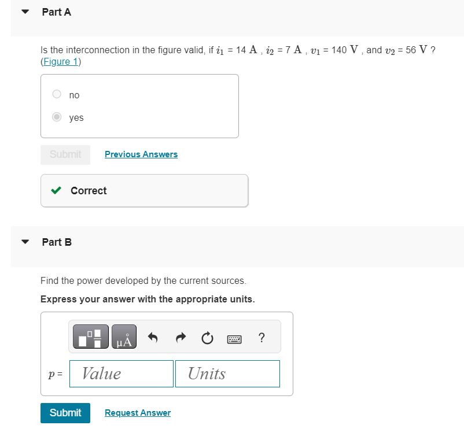The width and height of the screenshot is (464, 440).
Task: Open the equation templates toolbar icon
Action: click(x=90, y=336)
